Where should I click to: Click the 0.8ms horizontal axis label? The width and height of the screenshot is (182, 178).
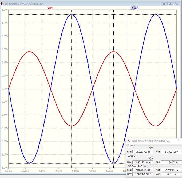(76, 171)
